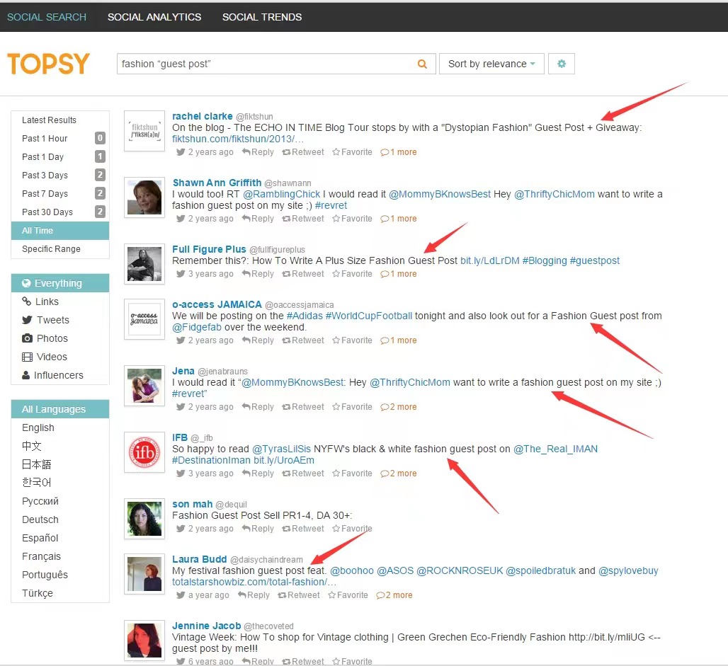Open the @RamblingChick mention link

point(281,194)
